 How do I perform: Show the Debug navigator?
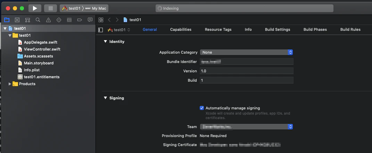click(69, 20)
